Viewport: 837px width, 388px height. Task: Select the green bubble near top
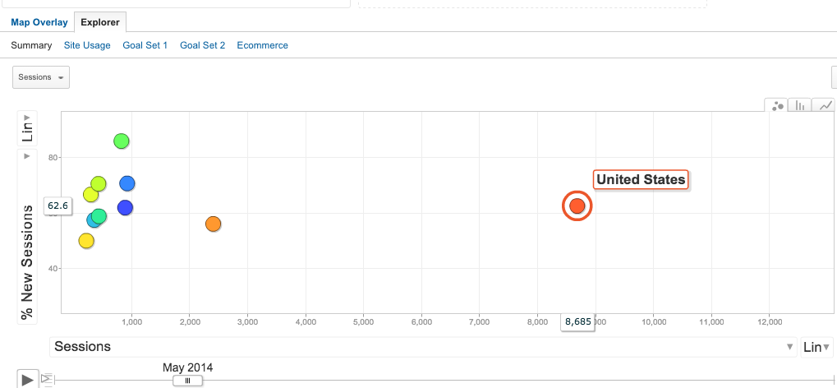122,141
